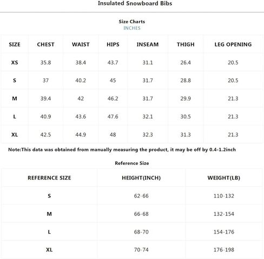
Task: Click the LEG OPENING column header
Action: coord(233,44)
